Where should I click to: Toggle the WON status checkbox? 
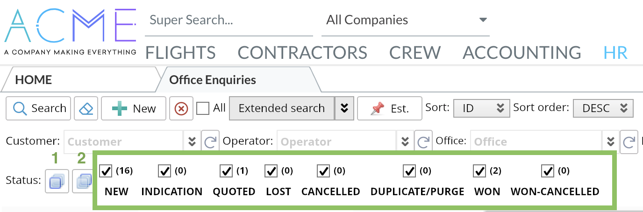click(x=479, y=171)
